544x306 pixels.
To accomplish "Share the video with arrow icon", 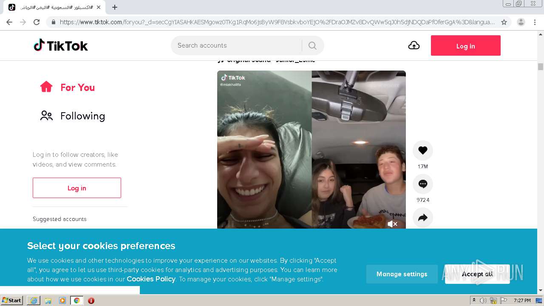I will (x=423, y=218).
